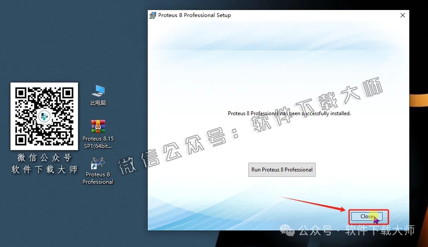Click the Close button in the setup dialog
Viewport: 428px width, 247px height.
367,216
